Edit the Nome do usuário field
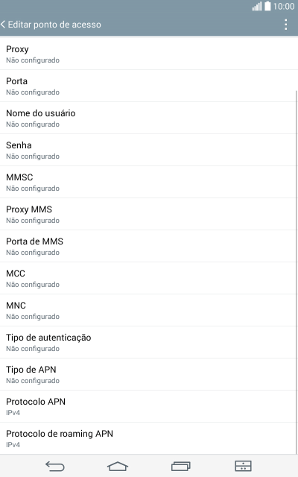 click(148, 118)
